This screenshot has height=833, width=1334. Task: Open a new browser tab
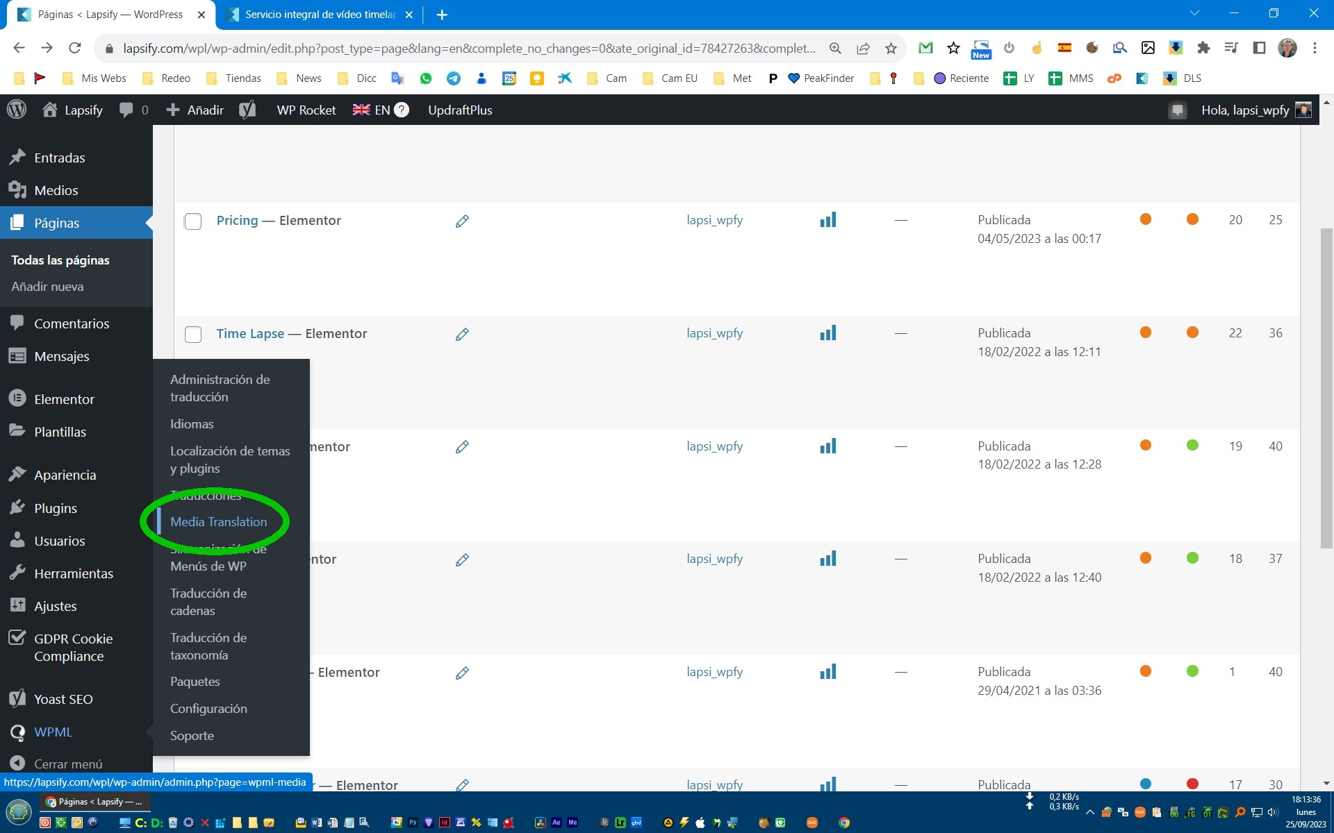441,15
